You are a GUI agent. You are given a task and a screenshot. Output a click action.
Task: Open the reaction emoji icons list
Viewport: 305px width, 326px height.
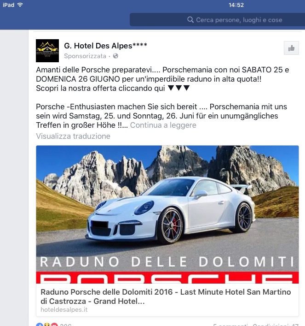(x=46, y=325)
